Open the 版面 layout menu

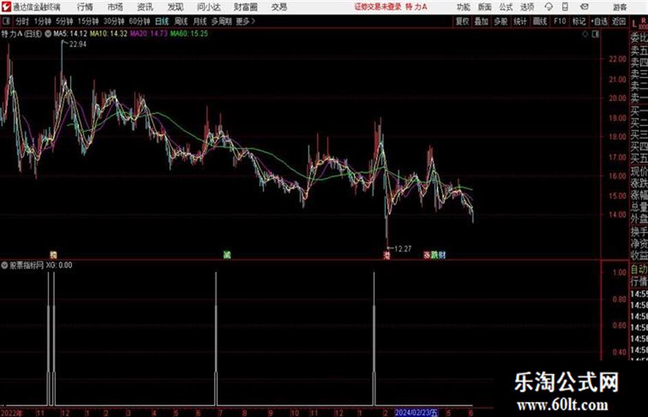pyautogui.click(x=485, y=7)
